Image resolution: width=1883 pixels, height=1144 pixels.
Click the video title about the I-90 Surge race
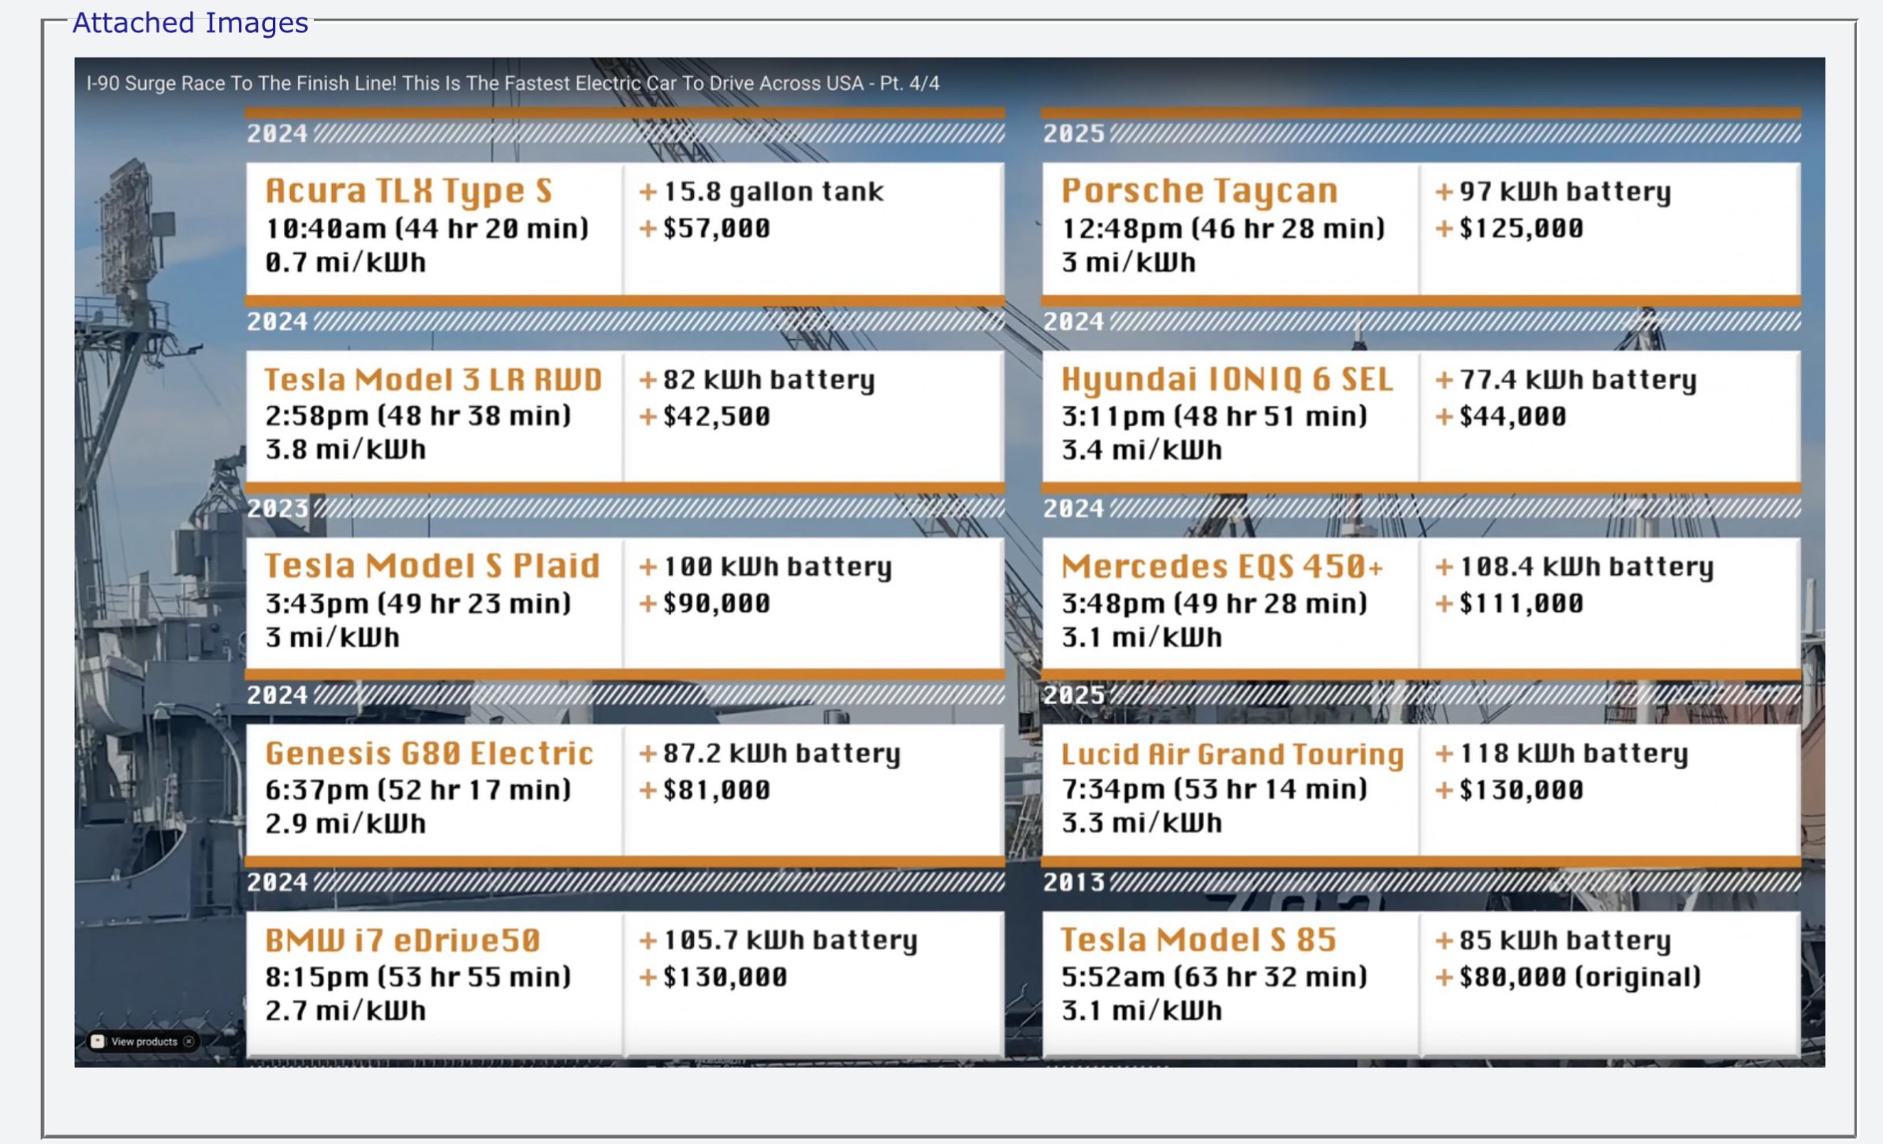click(x=513, y=83)
